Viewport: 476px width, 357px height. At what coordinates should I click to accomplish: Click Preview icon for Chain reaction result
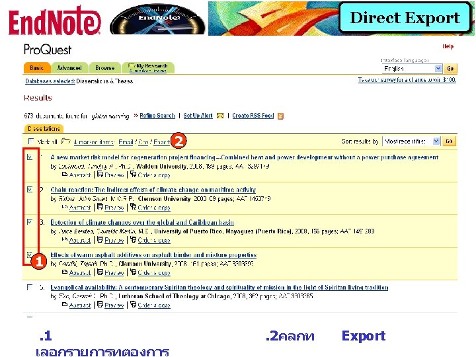pyautogui.click(x=100, y=207)
